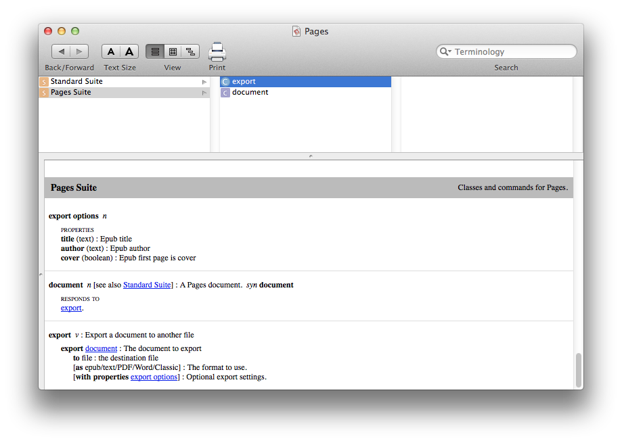The width and height of the screenshot is (622, 443).
Task: Click the "as epub/text/PDF/Word/Classic" parameter line
Action: (160, 367)
